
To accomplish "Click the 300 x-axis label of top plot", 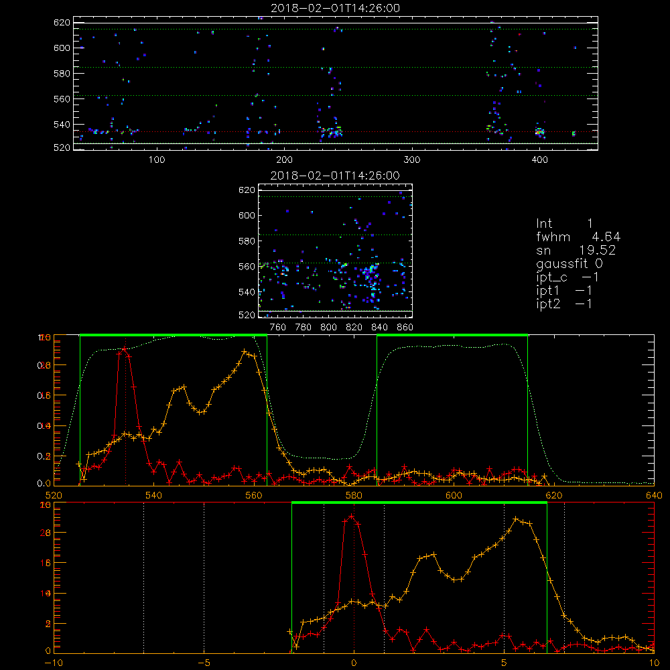I will point(412,160).
